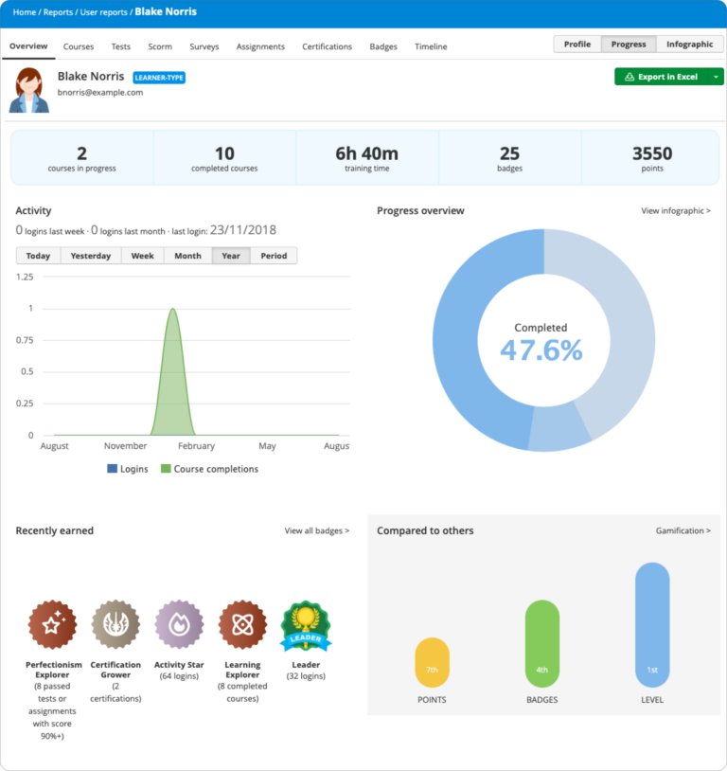Click the Activity Star badge icon

(179, 624)
